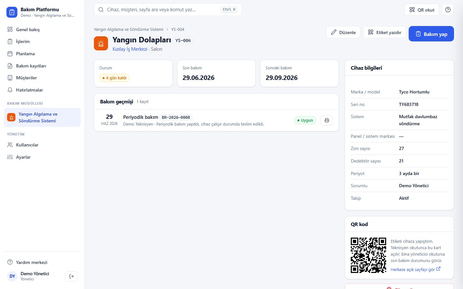
Task: Open Yardım merkezi
Action: (x=42, y=262)
